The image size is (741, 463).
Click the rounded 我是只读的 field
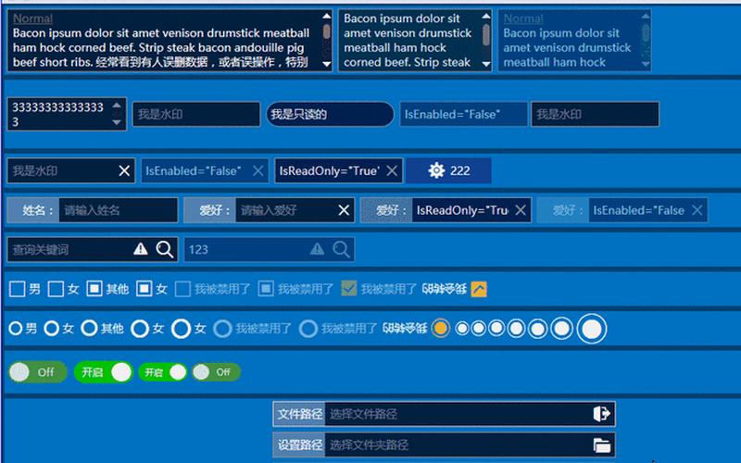point(330,114)
